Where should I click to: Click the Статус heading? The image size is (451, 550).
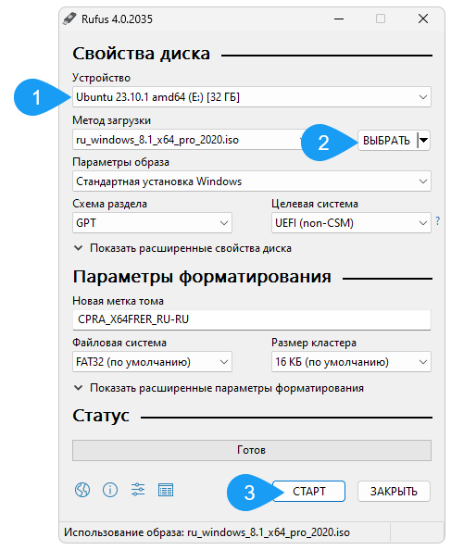[101, 416]
